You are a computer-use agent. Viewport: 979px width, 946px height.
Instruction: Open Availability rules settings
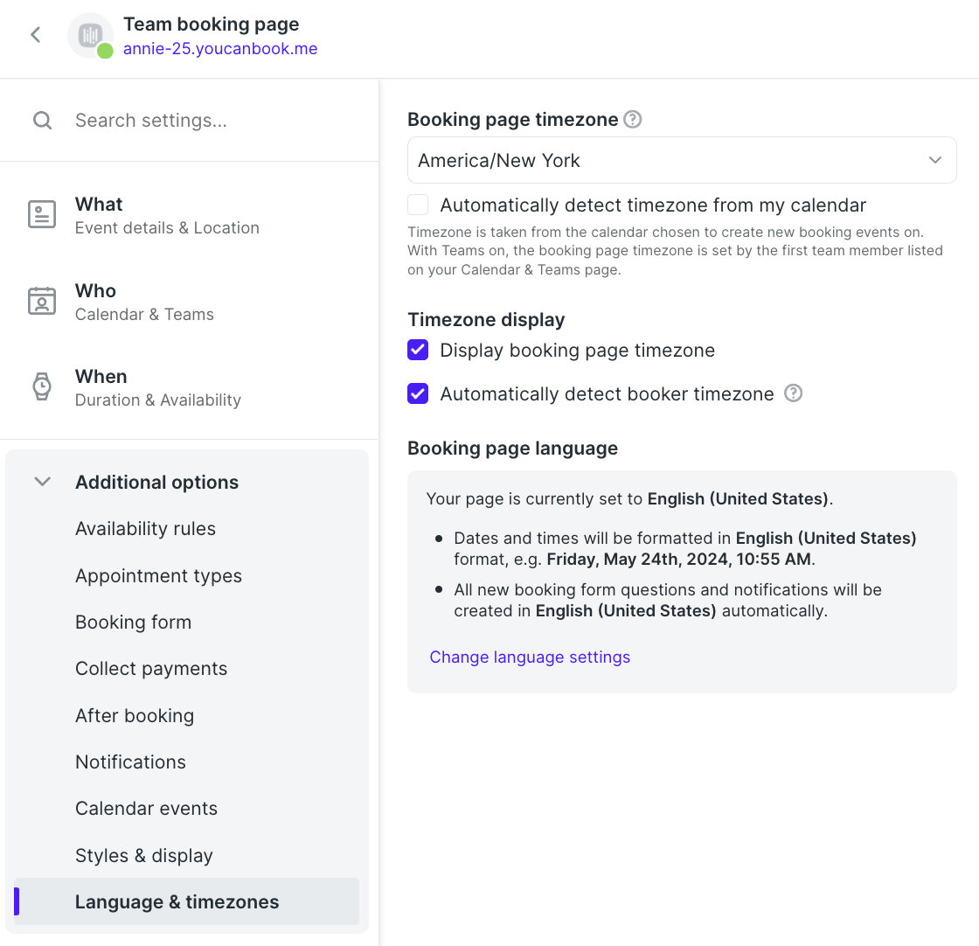(x=145, y=528)
